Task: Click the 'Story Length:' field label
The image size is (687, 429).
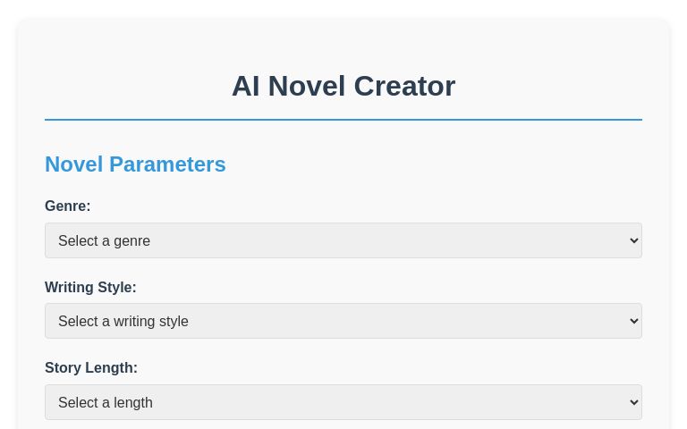Action: [91, 368]
